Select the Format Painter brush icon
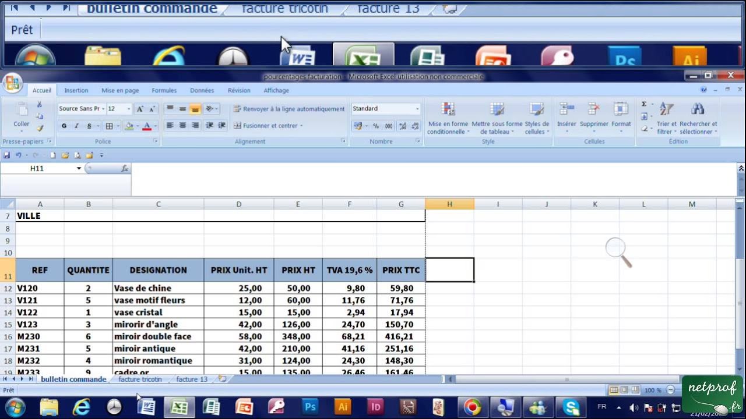The height and width of the screenshot is (419, 746). pos(40,128)
